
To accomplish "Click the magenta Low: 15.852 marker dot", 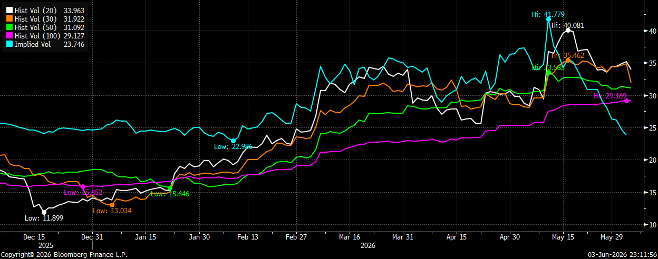I will (83, 186).
